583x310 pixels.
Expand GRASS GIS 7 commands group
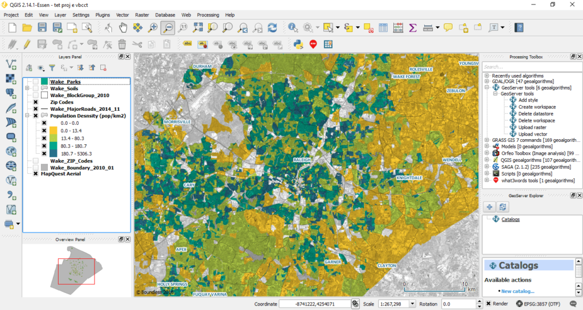click(487, 140)
